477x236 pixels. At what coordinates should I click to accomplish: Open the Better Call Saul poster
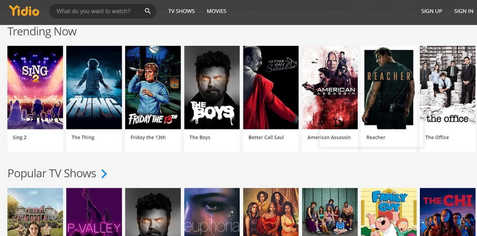click(x=270, y=87)
